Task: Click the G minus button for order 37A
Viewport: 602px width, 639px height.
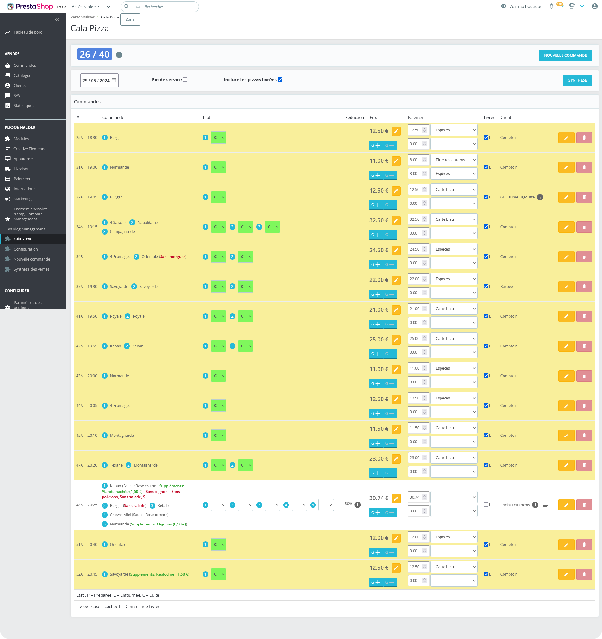Action: click(390, 294)
